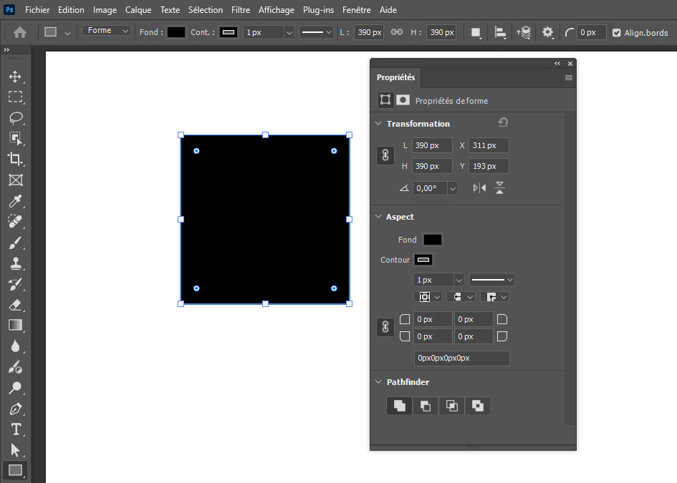Select the Brush tool
Screen dimensions: 677x483
[x=15, y=243]
